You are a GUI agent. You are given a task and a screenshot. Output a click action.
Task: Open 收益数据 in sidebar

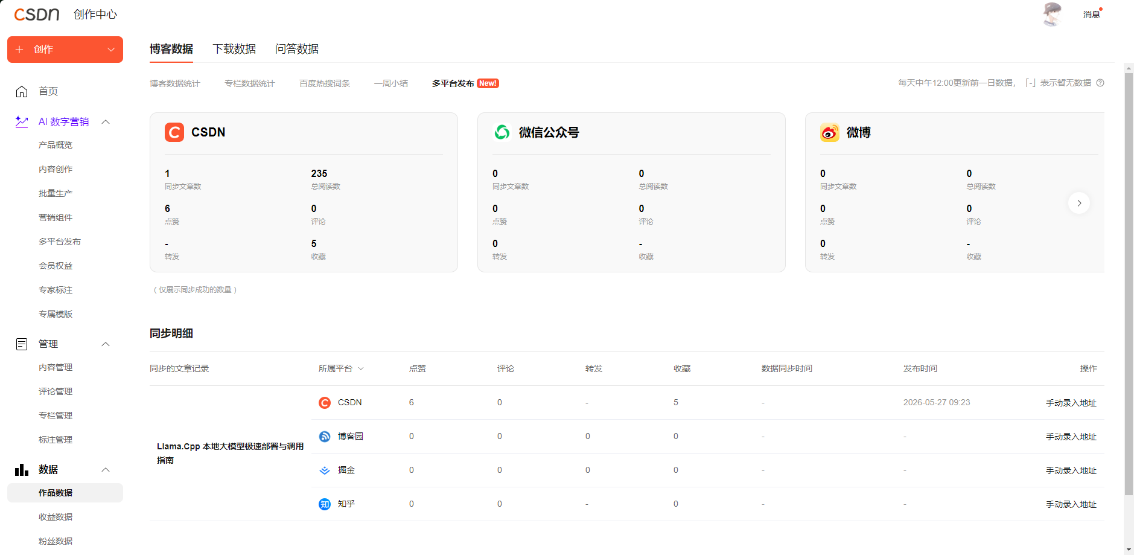tap(56, 517)
